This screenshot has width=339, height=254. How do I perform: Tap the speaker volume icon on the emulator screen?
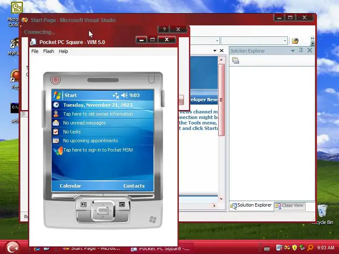(x=124, y=95)
